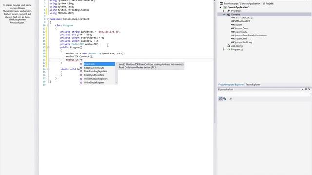Viewport: 312px width, 175px height.
Task: Click the method icon beside ReadCoils
Action: (81, 64)
